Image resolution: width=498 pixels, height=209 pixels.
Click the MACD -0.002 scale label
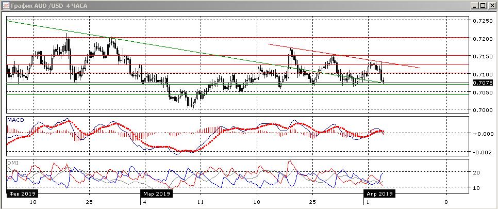(x=482, y=152)
